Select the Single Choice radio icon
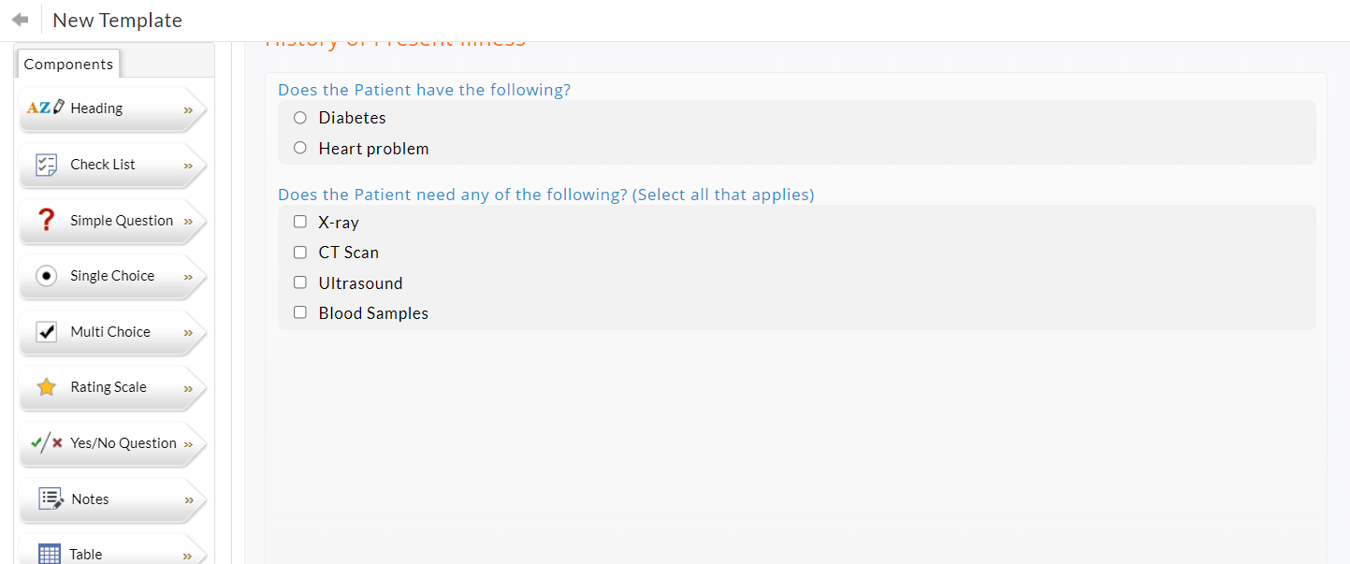Image resolution: width=1350 pixels, height=564 pixels. [x=46, y=276]
